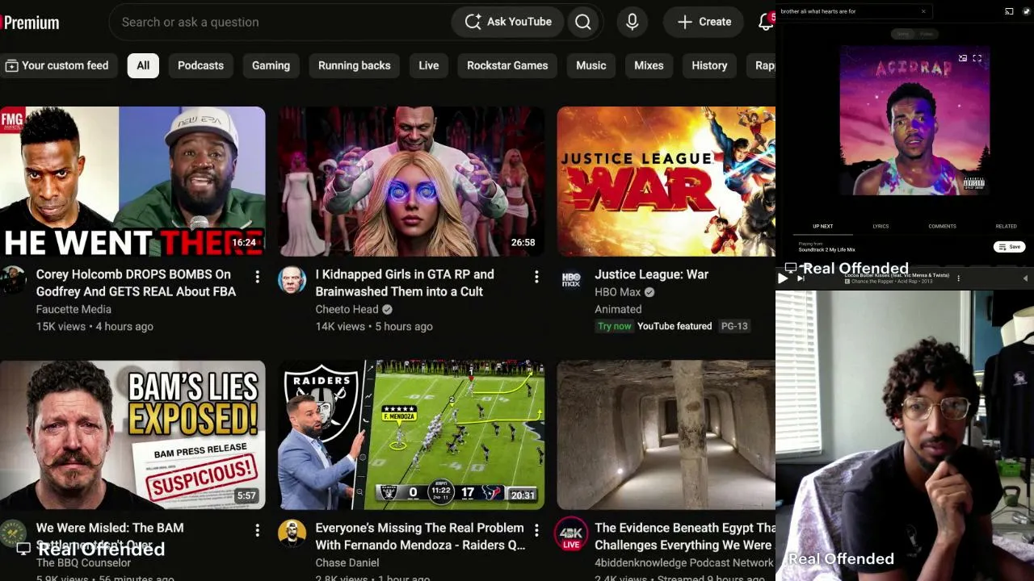Click the cast icon in music player
Screen dimensions: 1034x581
(x=1009, y=11)
